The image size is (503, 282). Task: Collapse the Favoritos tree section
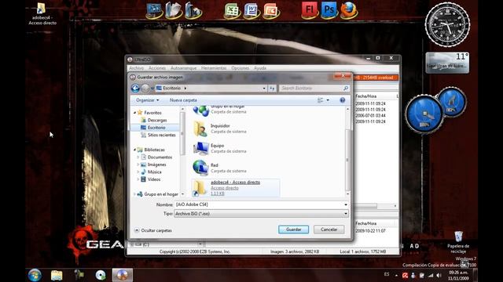[x=134, y=113]
